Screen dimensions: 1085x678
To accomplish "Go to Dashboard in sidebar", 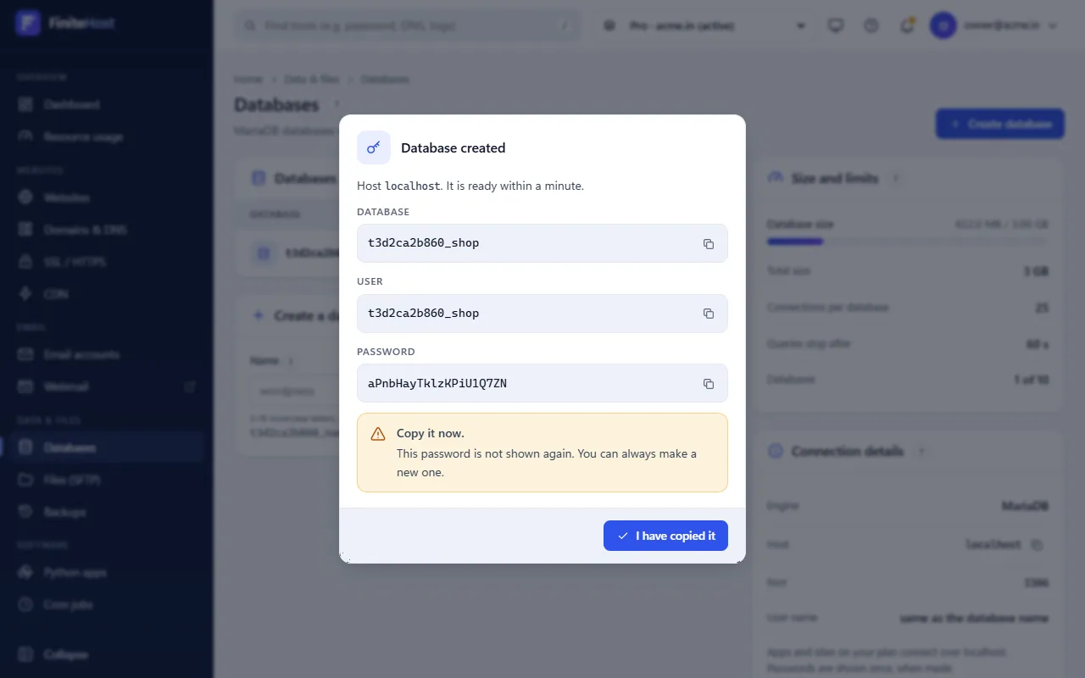I will [x=107, y=104].
